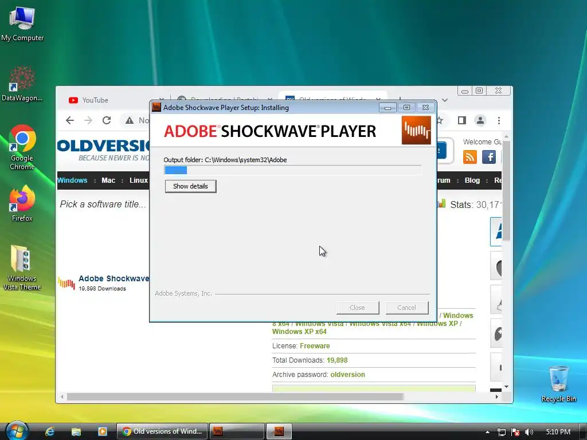Click the OldVersion site logo
Viewport: 587px width, 440px height.
103,150
